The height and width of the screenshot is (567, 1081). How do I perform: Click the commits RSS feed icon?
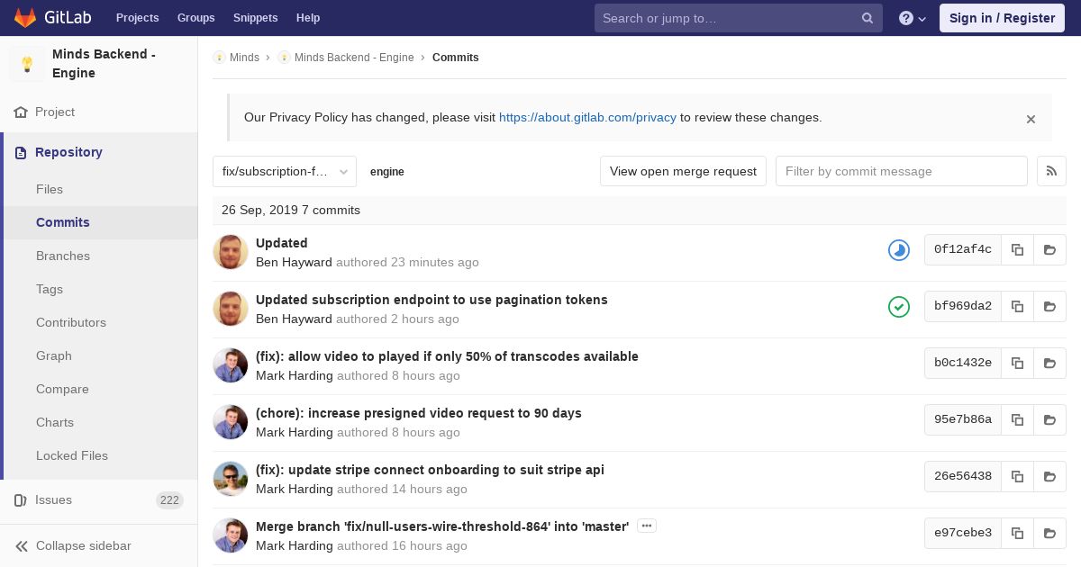point(1051,171)
